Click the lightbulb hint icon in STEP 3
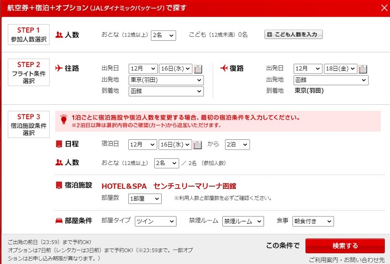Image resolution: width=390 pixels, height=264 pixels. coord(64,119)
